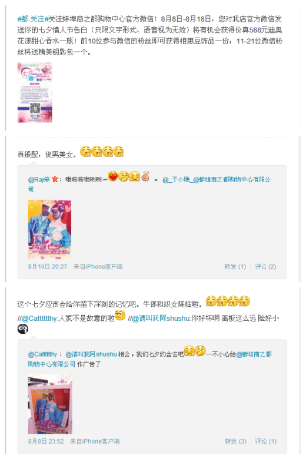The image size is (306, 459).
Task: Open the Qixi promotional poster thumbnail
Action: click(35, 92)
